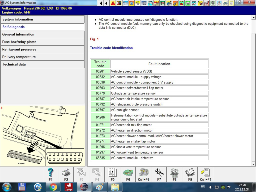Click the orange car toolbar icon
This screenshot has height=192, width=256.
156,3
